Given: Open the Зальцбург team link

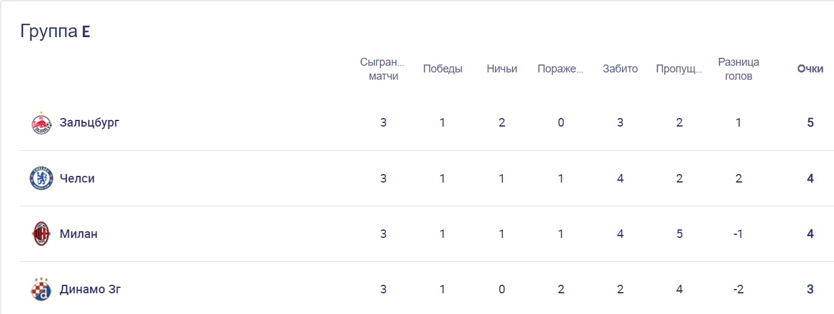Looking at the screenshot, I should [89, 122].
